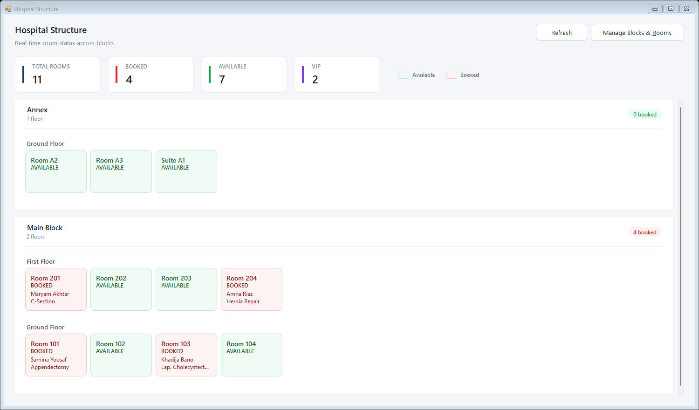This screenshot has width=699, height=410.
Task: Click 'Appendectomy' procedure text
Action: (x=50, y=367)
